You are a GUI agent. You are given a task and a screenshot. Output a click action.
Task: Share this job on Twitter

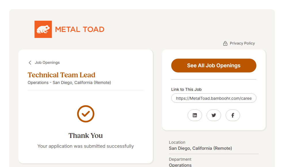click(214, 115)
